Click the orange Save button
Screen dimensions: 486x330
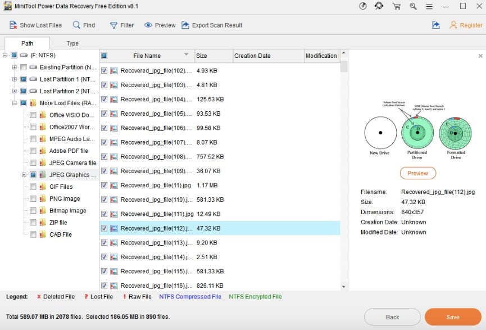(x=452, y=317)
